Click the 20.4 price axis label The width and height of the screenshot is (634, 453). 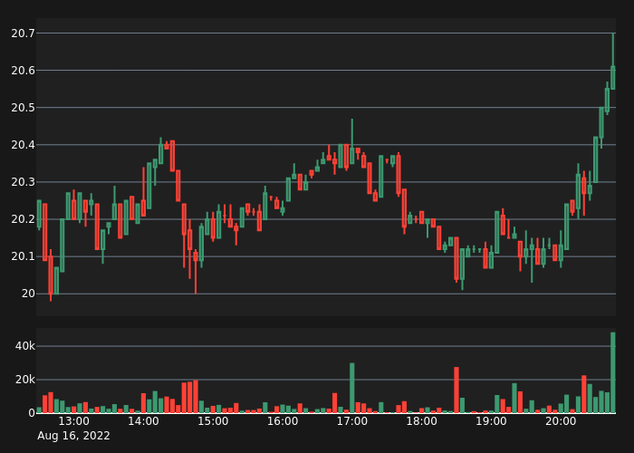point(23,145)
